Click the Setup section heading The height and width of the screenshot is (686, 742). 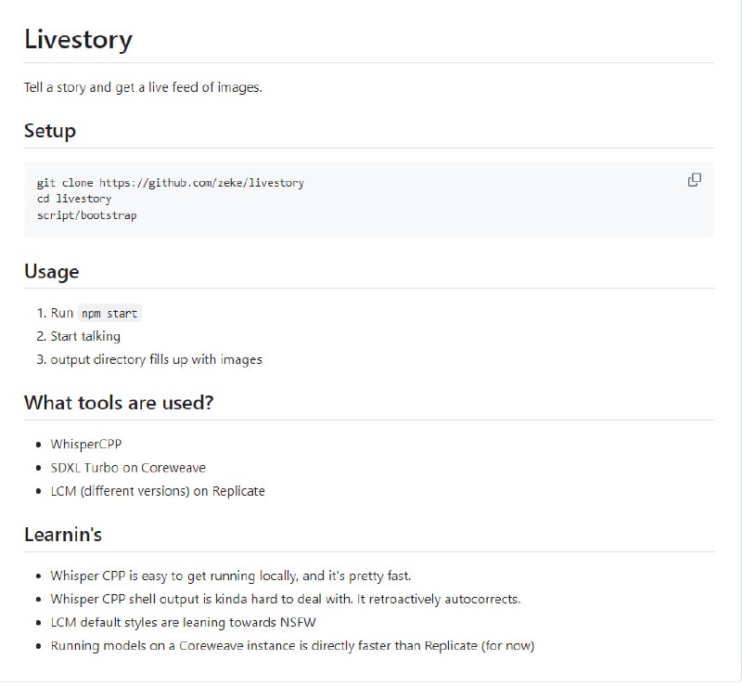(x=50, y=131)
